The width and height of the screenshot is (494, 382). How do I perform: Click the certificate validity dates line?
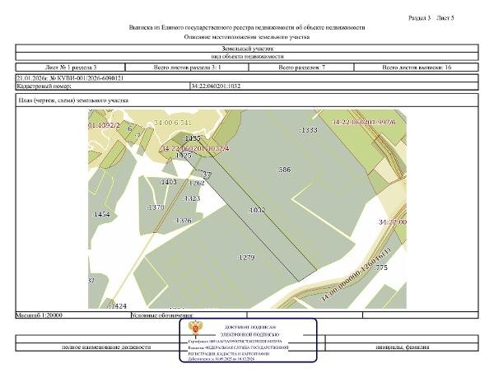coord(221,359)
